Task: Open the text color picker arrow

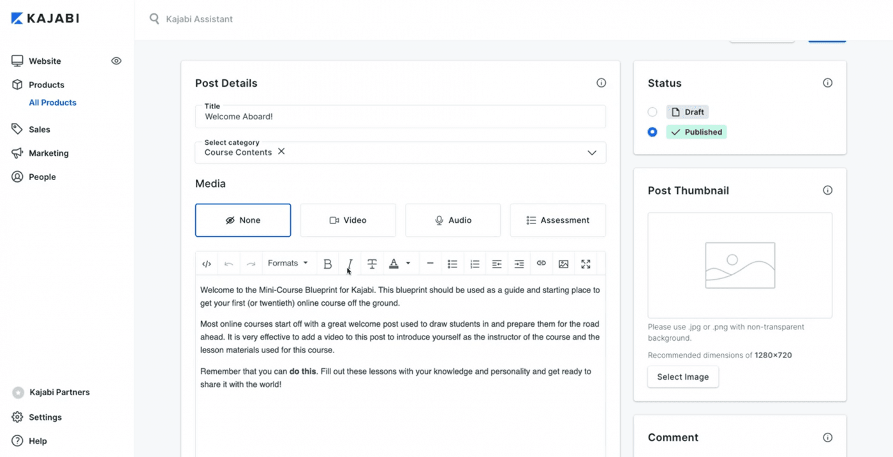Action: [x=408, y=264]
